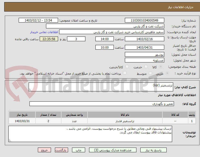Click the announcement date field 1403/02/12 - 13:54
The height and width of the screenshot is (157, 200).
[38, 20]
